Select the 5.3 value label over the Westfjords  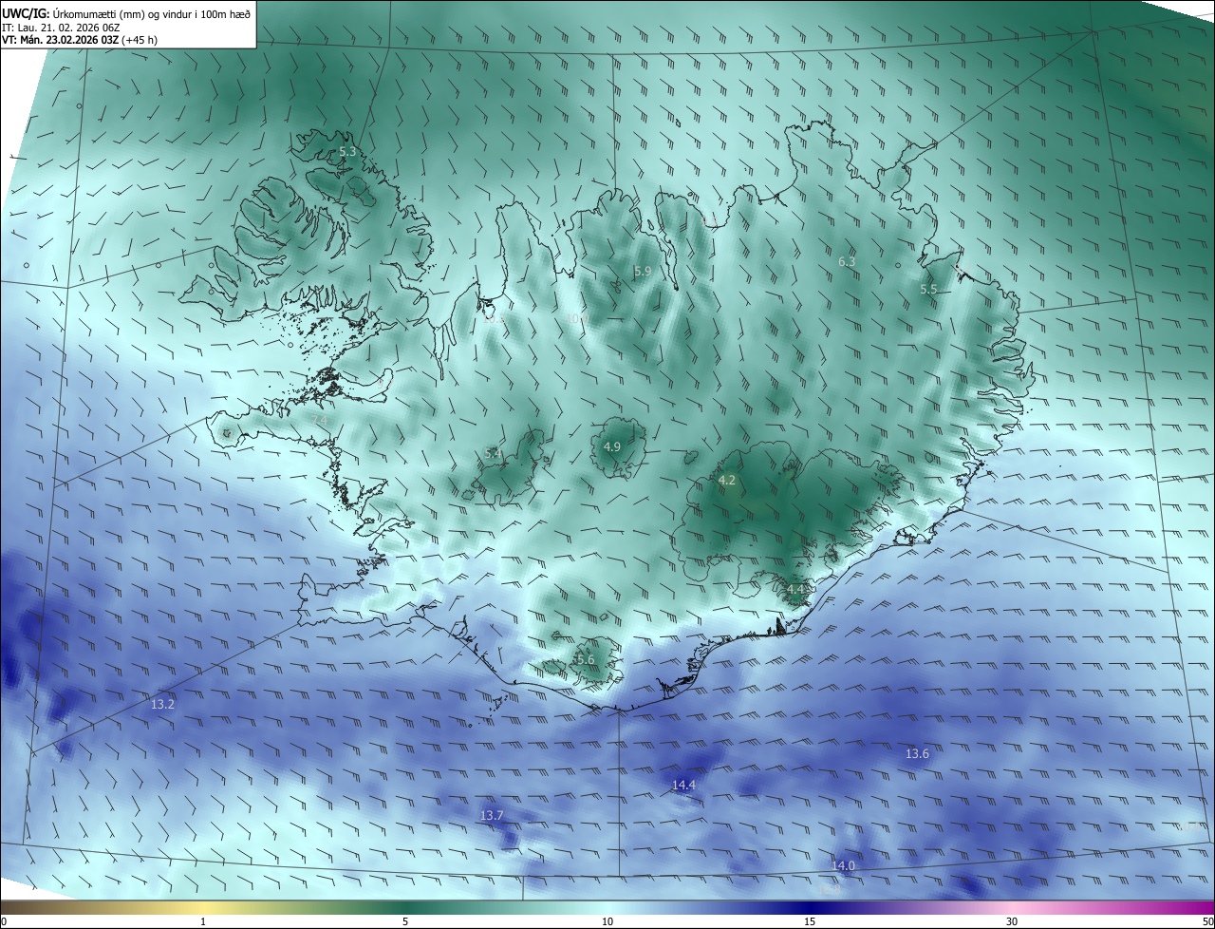point(347,152)
